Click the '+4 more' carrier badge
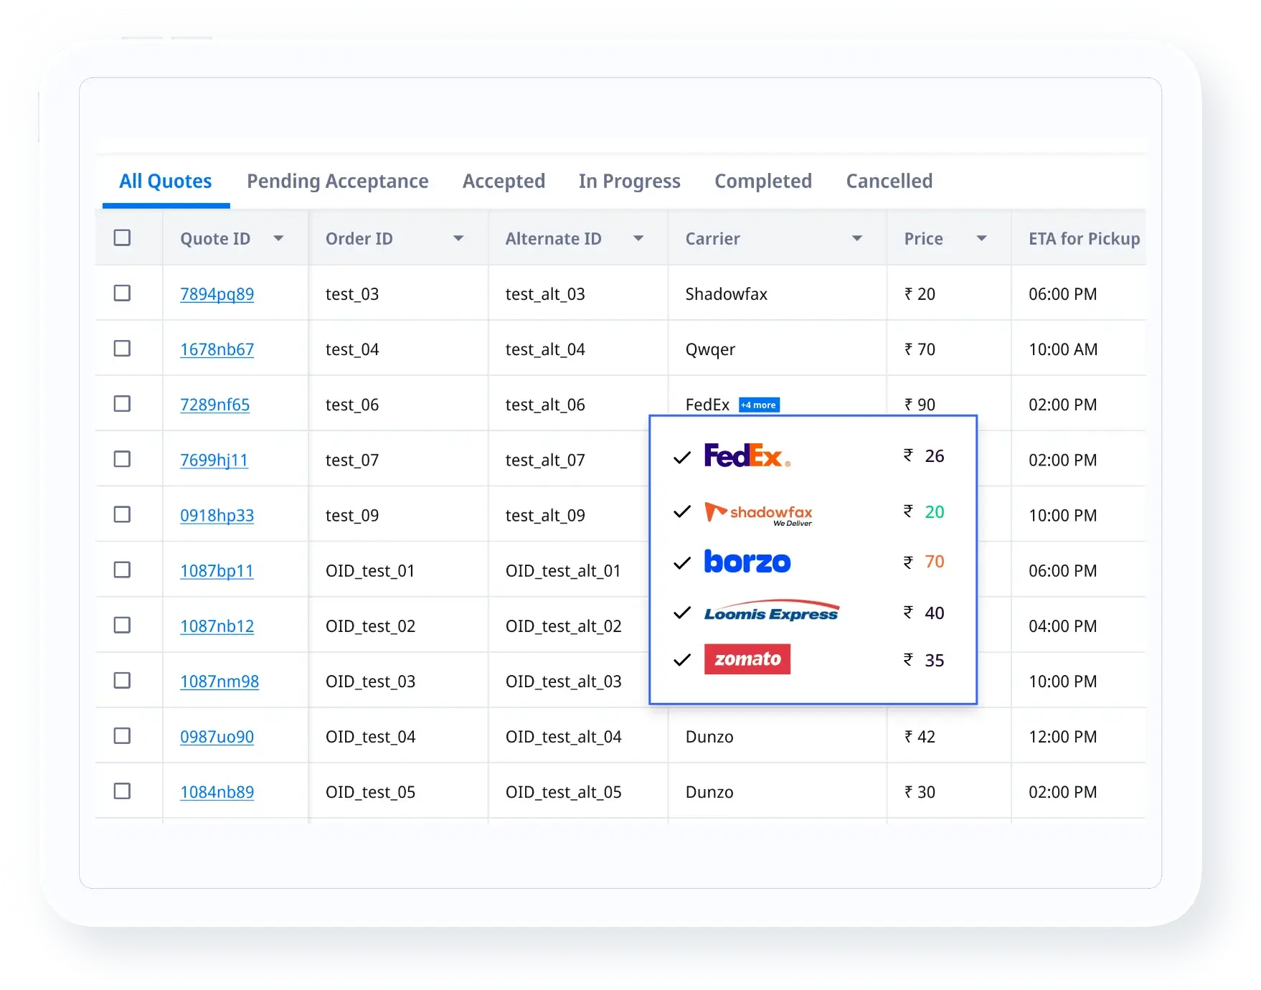This screenshot has height=990, width=1261. tap(759, 405)
